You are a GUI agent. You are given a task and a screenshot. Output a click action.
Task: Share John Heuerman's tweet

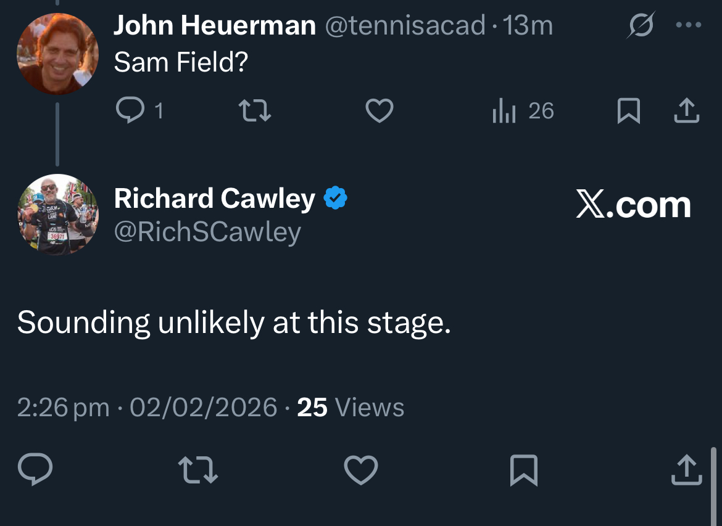coord(686,111)
